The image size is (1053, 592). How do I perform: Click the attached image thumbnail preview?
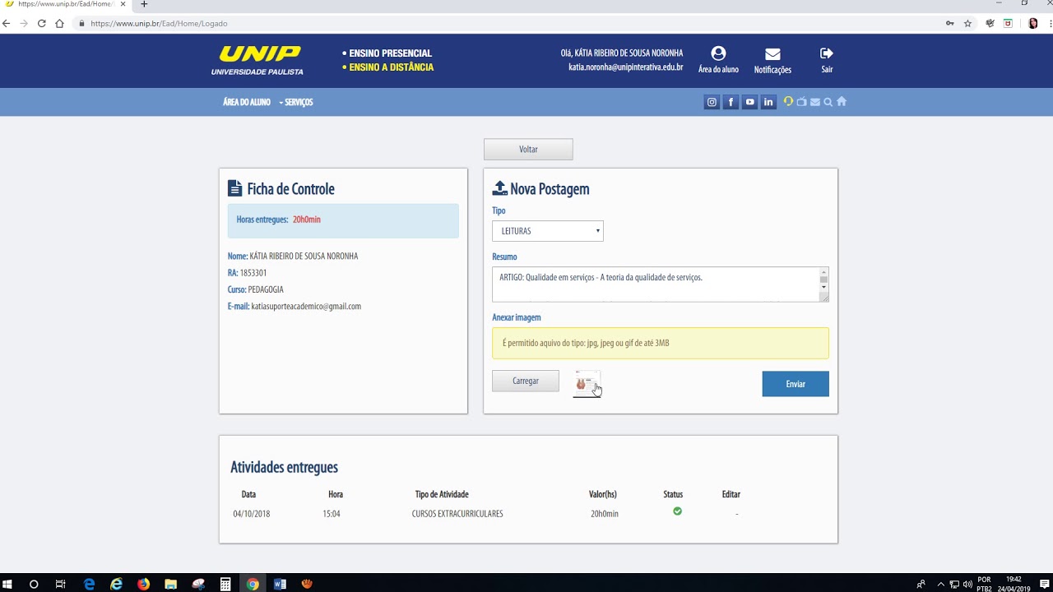587,383
